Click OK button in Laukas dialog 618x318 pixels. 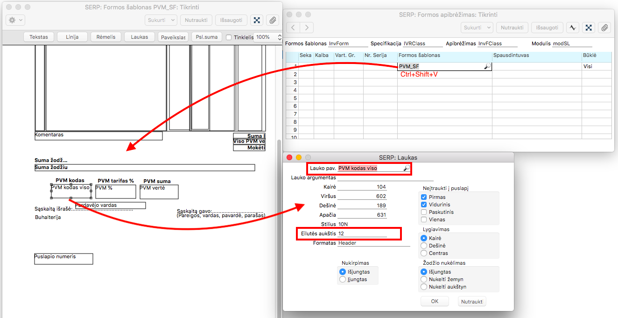(x=435, y=301)
